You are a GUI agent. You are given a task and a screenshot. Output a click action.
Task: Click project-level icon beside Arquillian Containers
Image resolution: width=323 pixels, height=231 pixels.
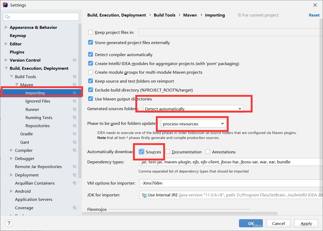(75, 183)
